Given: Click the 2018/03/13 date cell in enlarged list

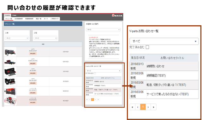Looking at the screenshot, I should click(137, 64).
